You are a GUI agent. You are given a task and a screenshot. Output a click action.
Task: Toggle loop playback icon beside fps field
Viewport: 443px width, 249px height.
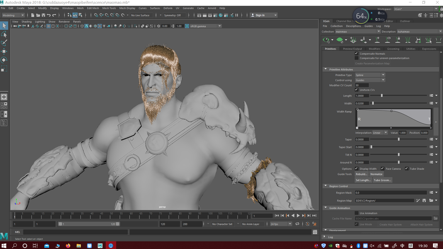[297, 224]
